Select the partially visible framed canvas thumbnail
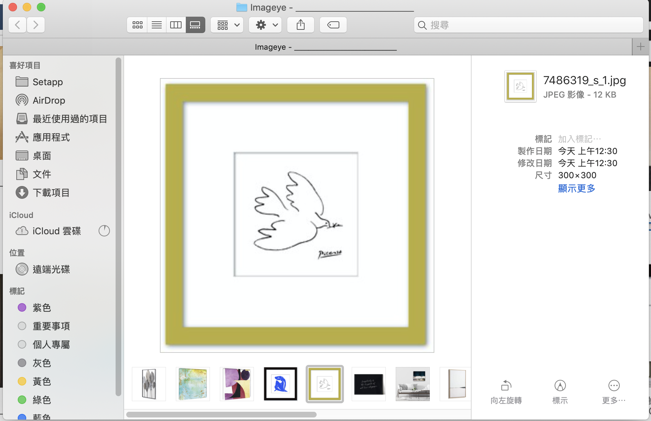651x421 pixels. (x=455, y=384)
